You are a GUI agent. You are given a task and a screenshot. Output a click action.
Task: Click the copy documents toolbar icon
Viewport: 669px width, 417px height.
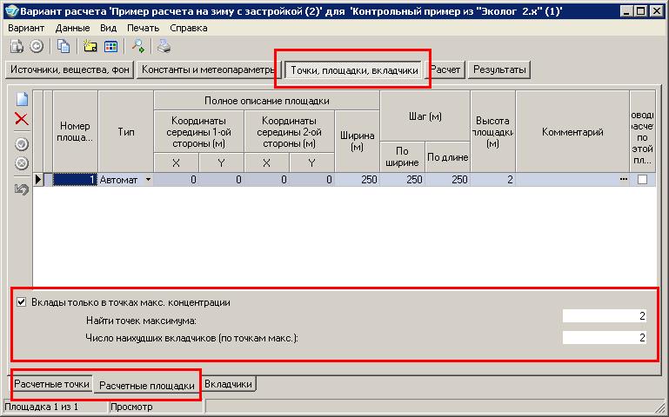point(64,46)
